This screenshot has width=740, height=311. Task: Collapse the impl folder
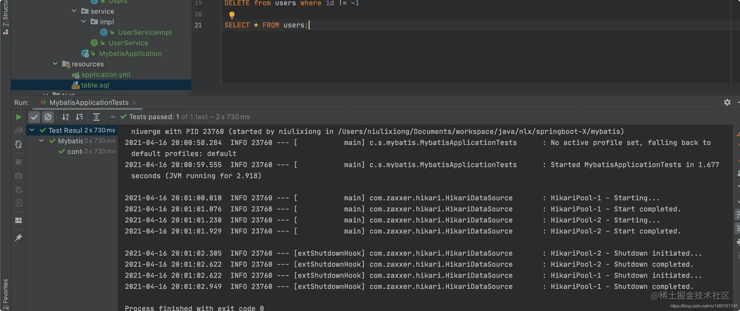[x=84, y=22]
